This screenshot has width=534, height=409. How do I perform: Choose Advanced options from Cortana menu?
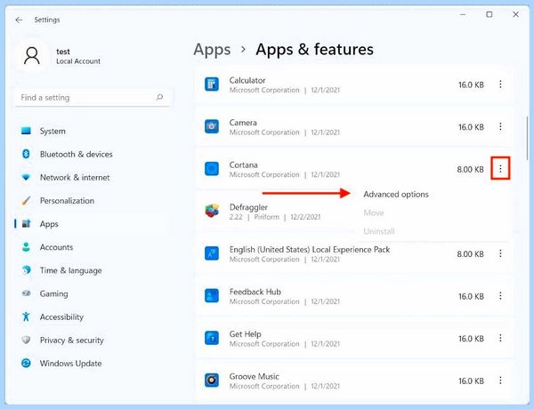tap(396, 195)
